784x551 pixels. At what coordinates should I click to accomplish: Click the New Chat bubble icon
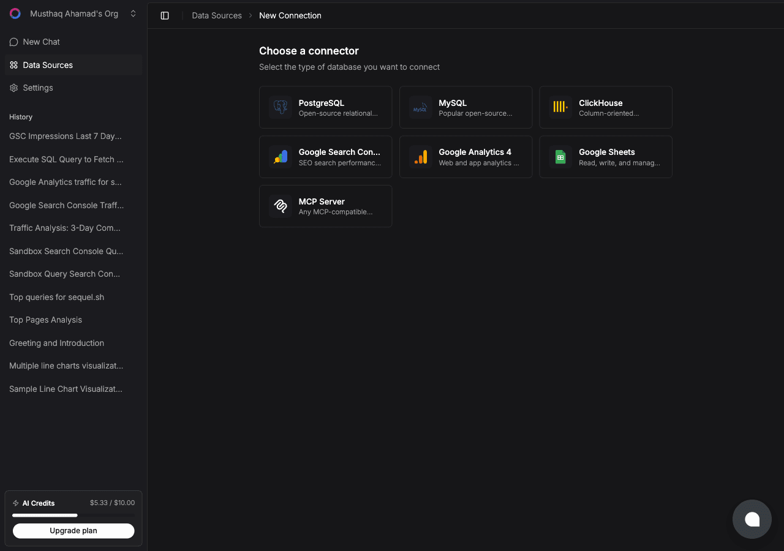coord(13,42)
